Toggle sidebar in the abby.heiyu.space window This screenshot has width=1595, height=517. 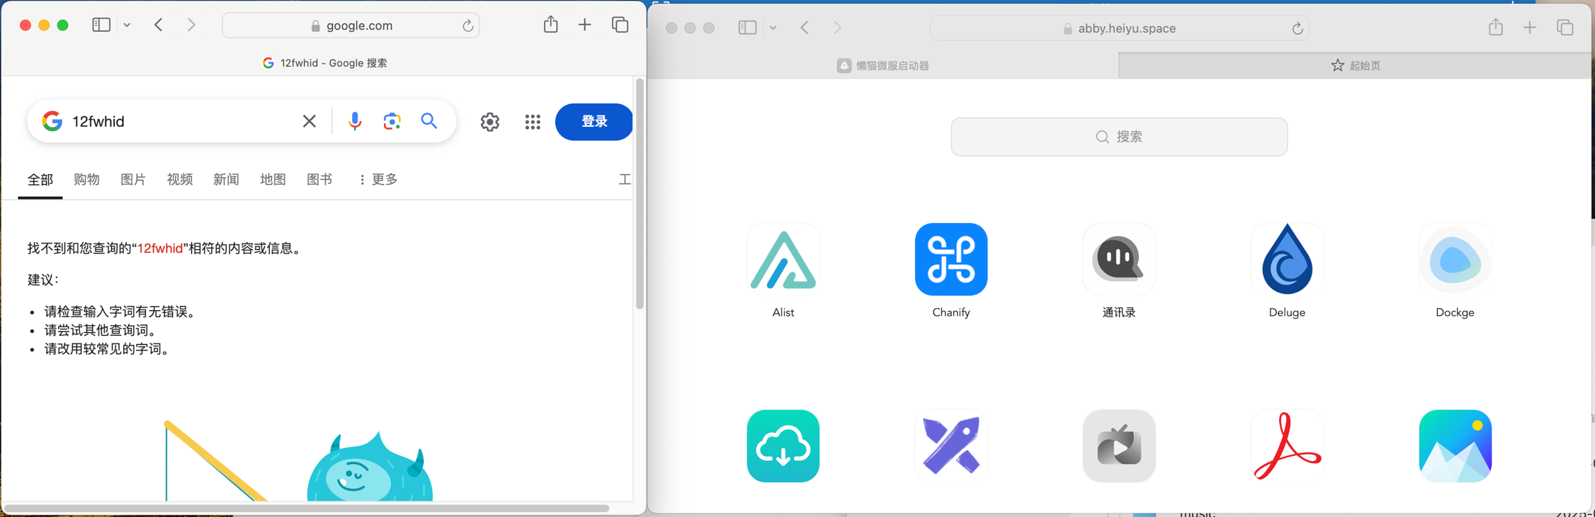tap(747, 28)
